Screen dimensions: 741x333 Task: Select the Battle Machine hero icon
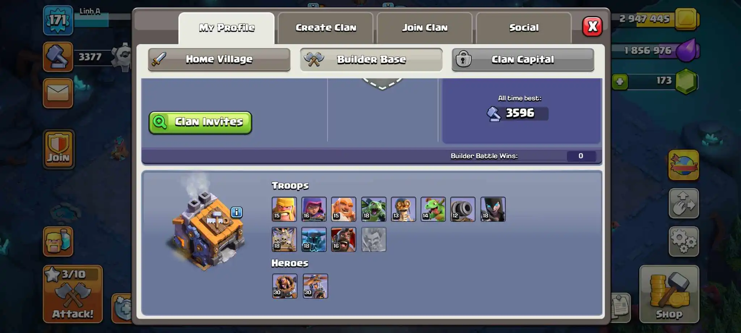(x=285, y=286)
